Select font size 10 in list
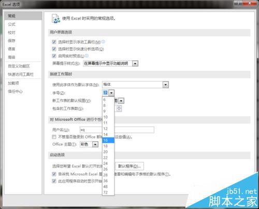The width and height of the screenshot is (259, 209). [x=108, y=117]
